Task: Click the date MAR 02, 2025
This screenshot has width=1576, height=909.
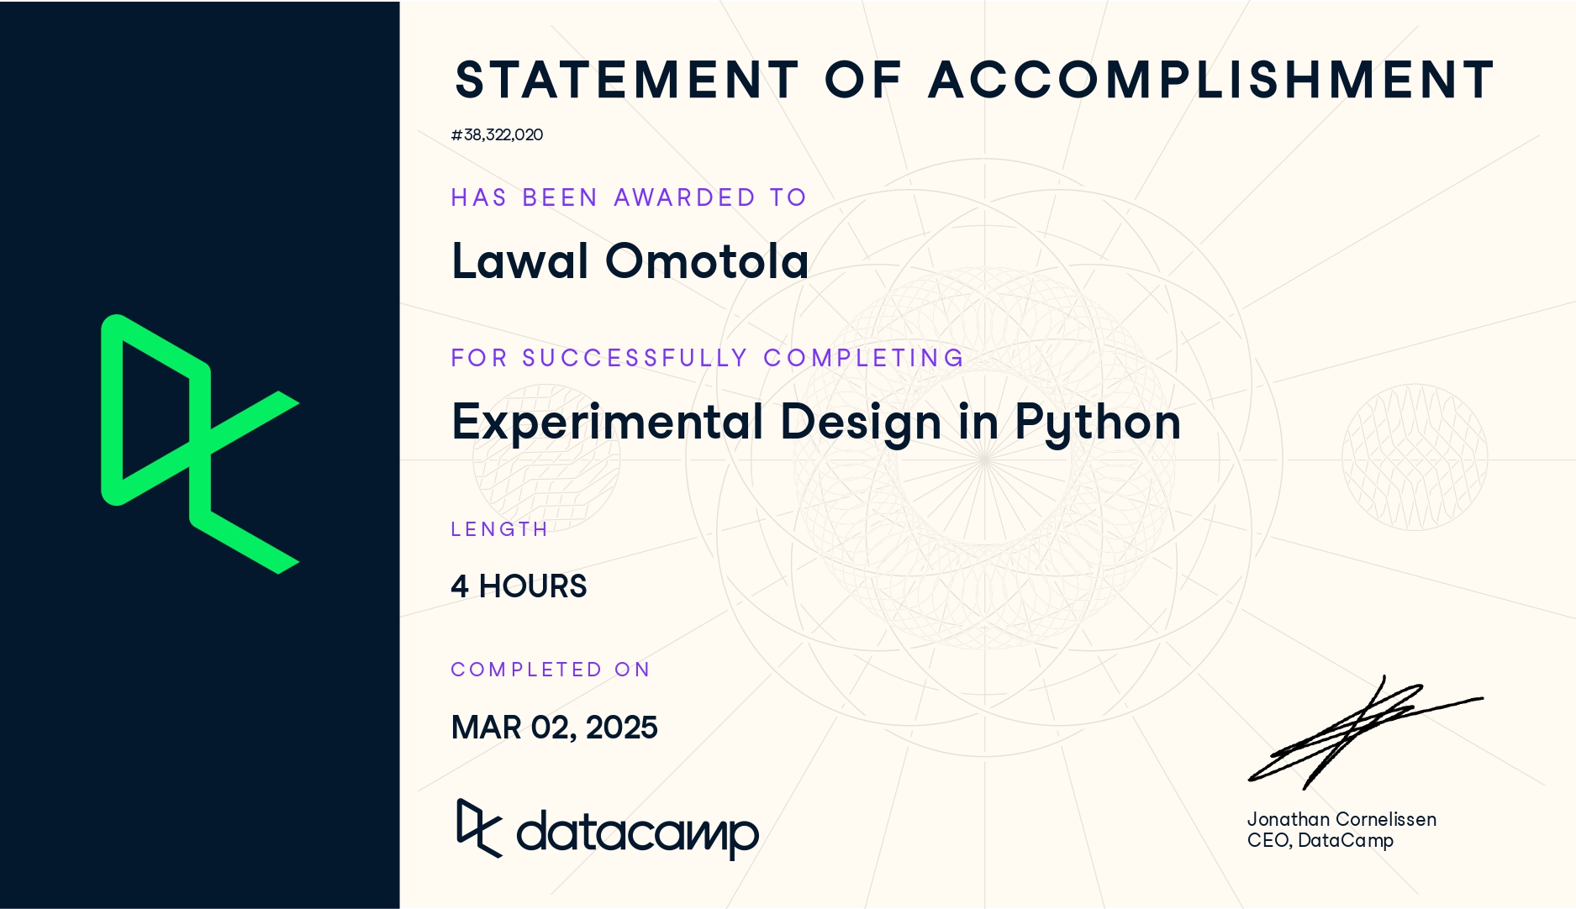Action: click(x=554, y=728)
